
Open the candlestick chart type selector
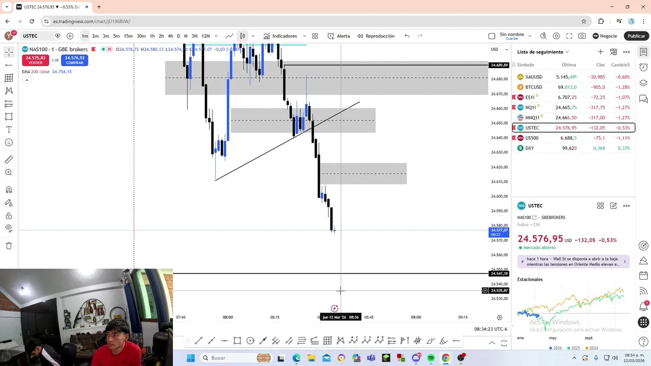(x=243, y=36)
